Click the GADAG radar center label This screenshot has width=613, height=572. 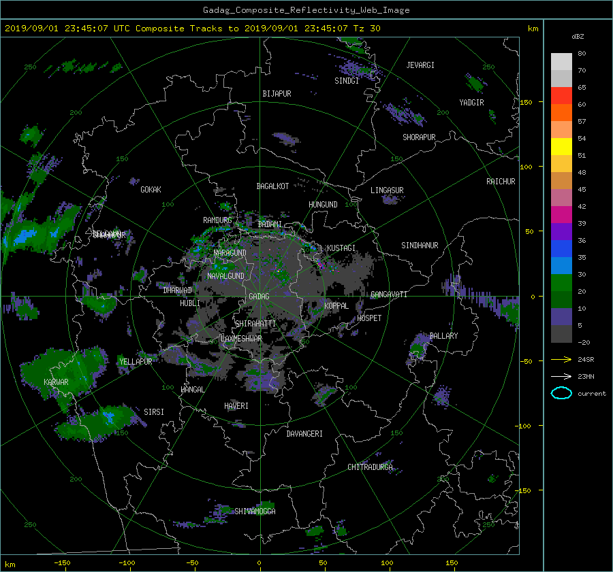(260, 297)
